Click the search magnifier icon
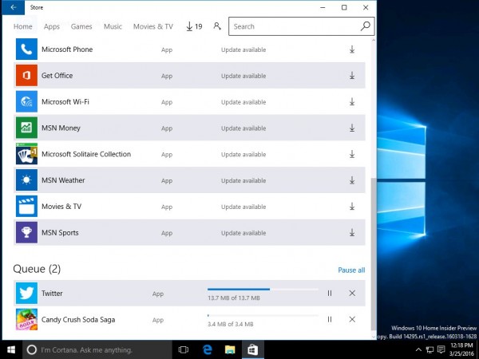This screenshot has height=359, width=479. coord(365,26)
